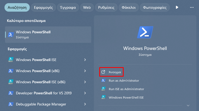Click the icon beside preview Windows PowerShell ISE
This screenshot has width=199, height=111.
[x=103, y=97]
